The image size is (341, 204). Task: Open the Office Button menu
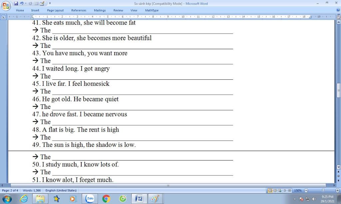[x=6, y=6]
